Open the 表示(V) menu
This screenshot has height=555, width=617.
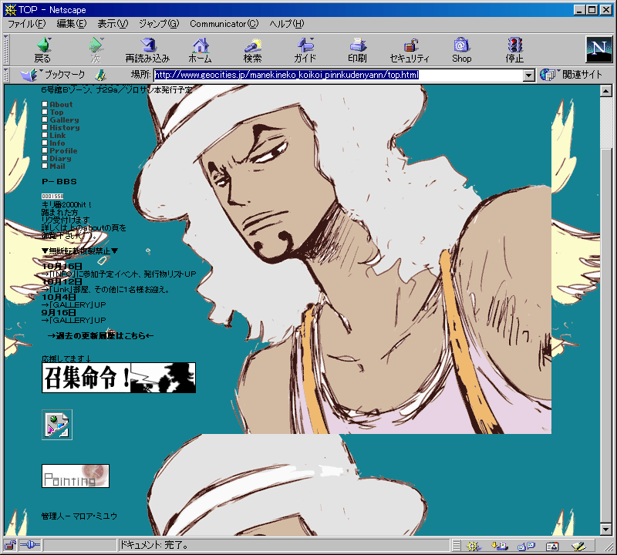click(113, 24)
